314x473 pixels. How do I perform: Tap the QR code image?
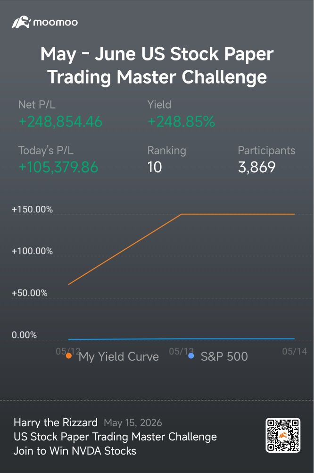pos(283,435)
